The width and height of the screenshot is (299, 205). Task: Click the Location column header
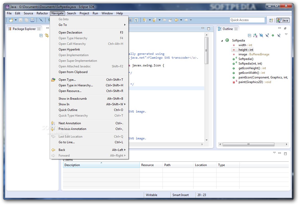205,165
